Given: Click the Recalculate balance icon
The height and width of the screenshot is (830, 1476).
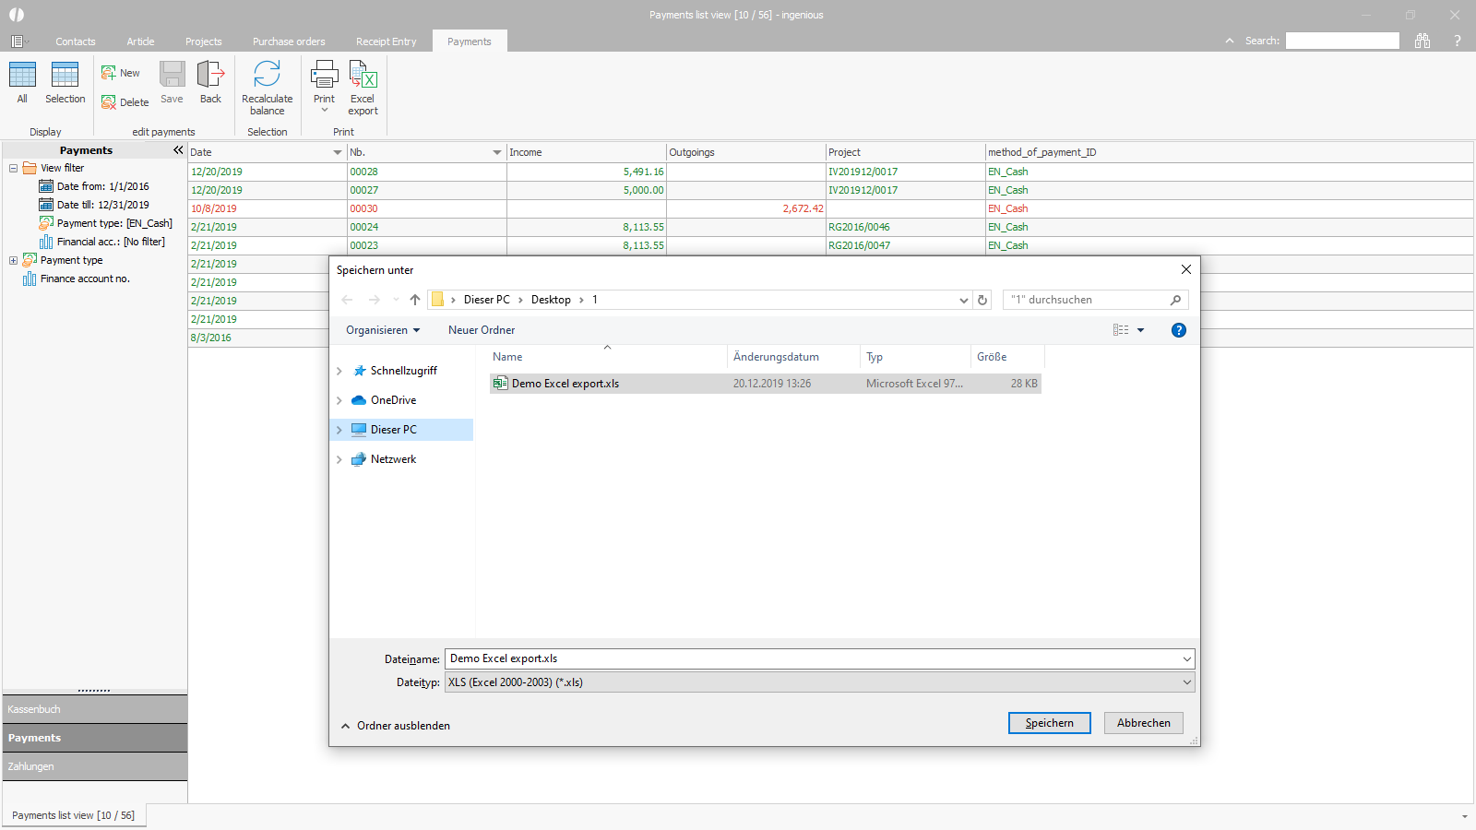Looking at the screenshot, I should tap(267, 75).
